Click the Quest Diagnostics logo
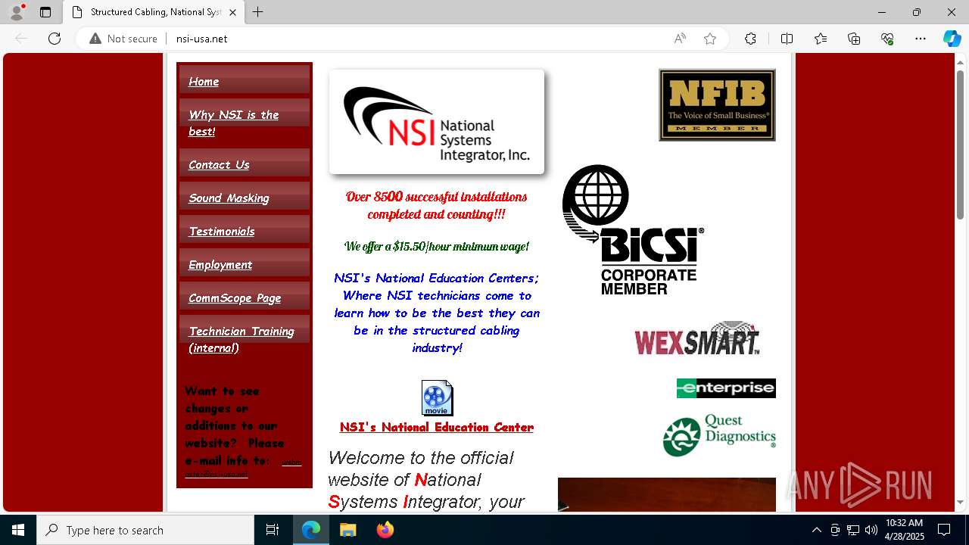The image size is (969, 545). (719, 435)
